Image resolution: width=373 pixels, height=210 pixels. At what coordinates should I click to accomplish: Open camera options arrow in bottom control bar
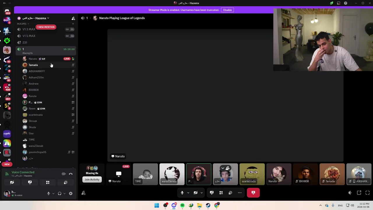(201, 192)
